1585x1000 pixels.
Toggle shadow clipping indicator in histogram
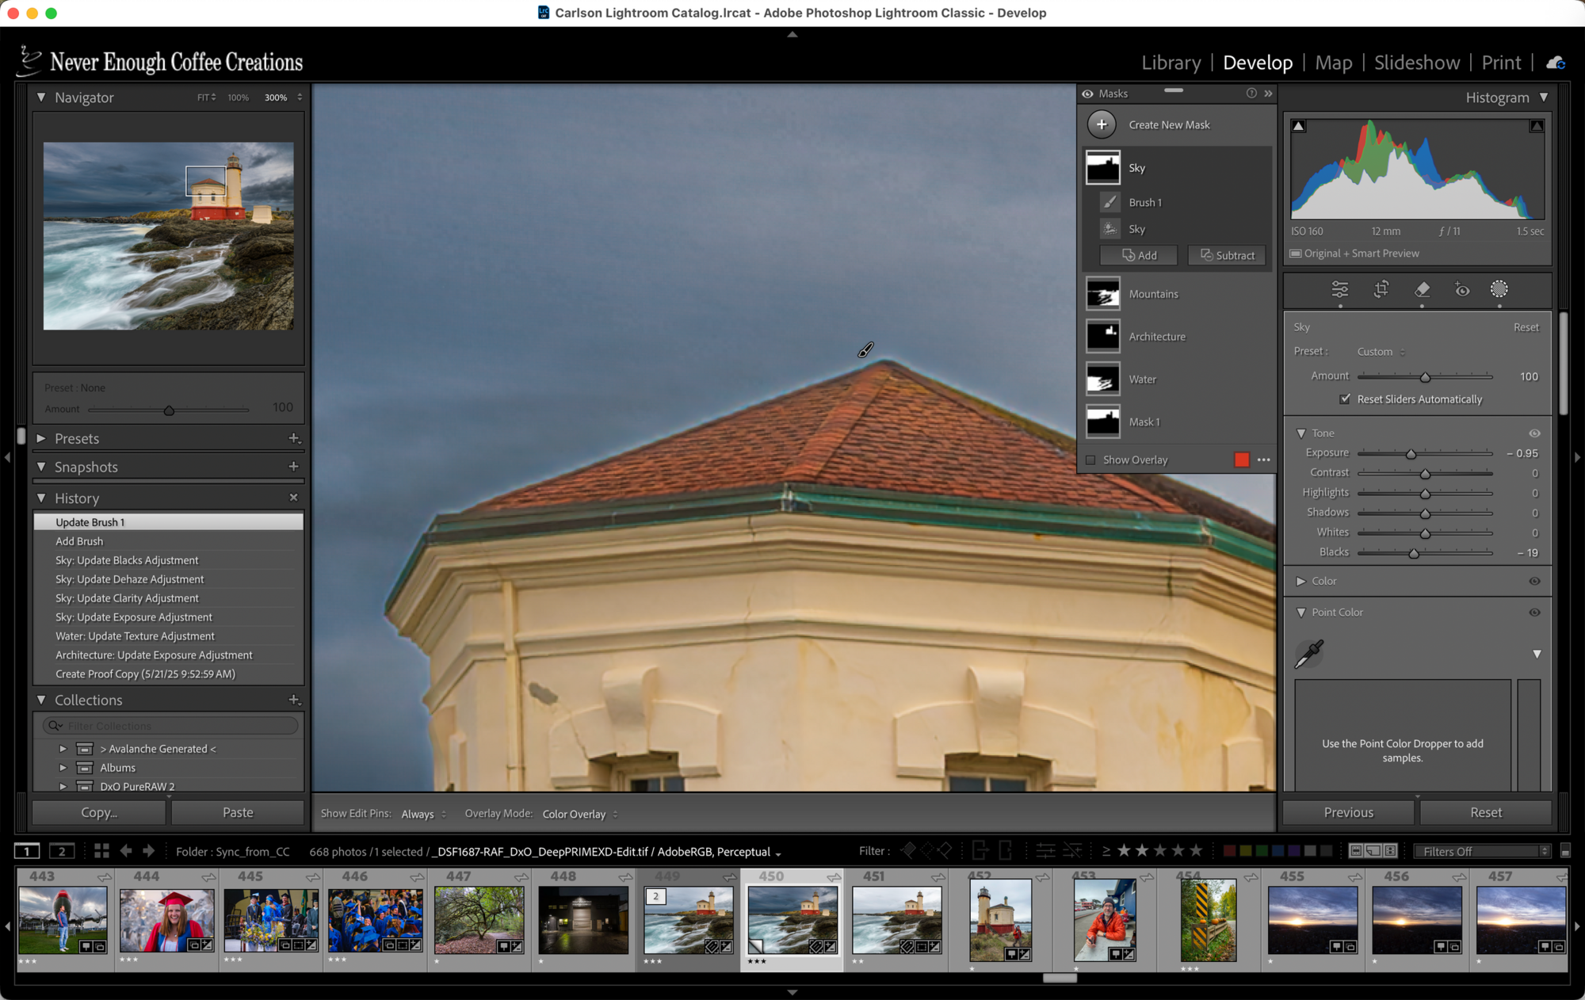[x=1298, y=126]
